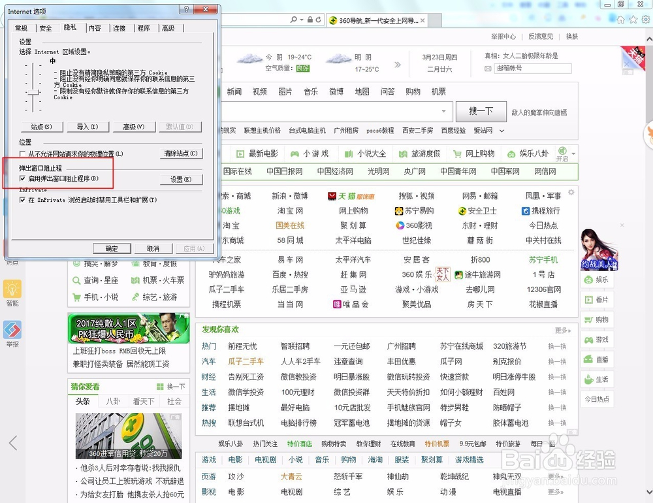Click the page back arrow on left edge
Screen dimensions: 653x503
click(x=13, y=442)
